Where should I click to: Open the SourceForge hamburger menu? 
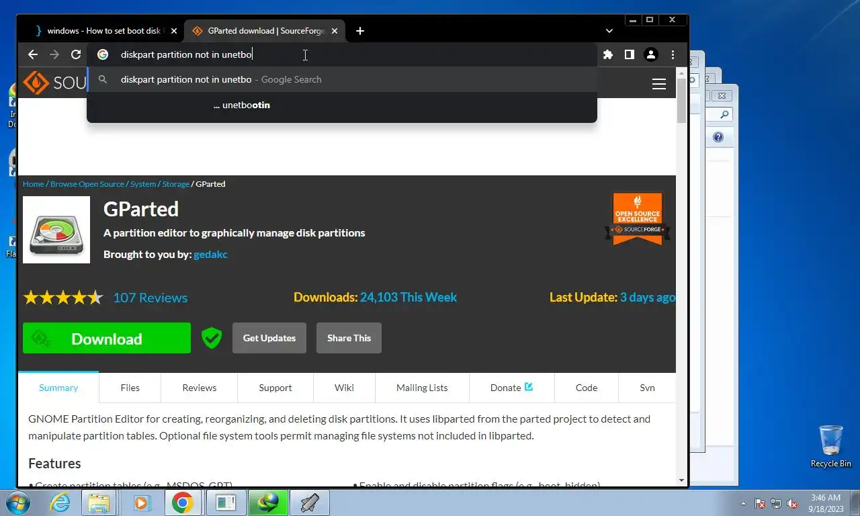pyautogui.click(x=659, y=84)
